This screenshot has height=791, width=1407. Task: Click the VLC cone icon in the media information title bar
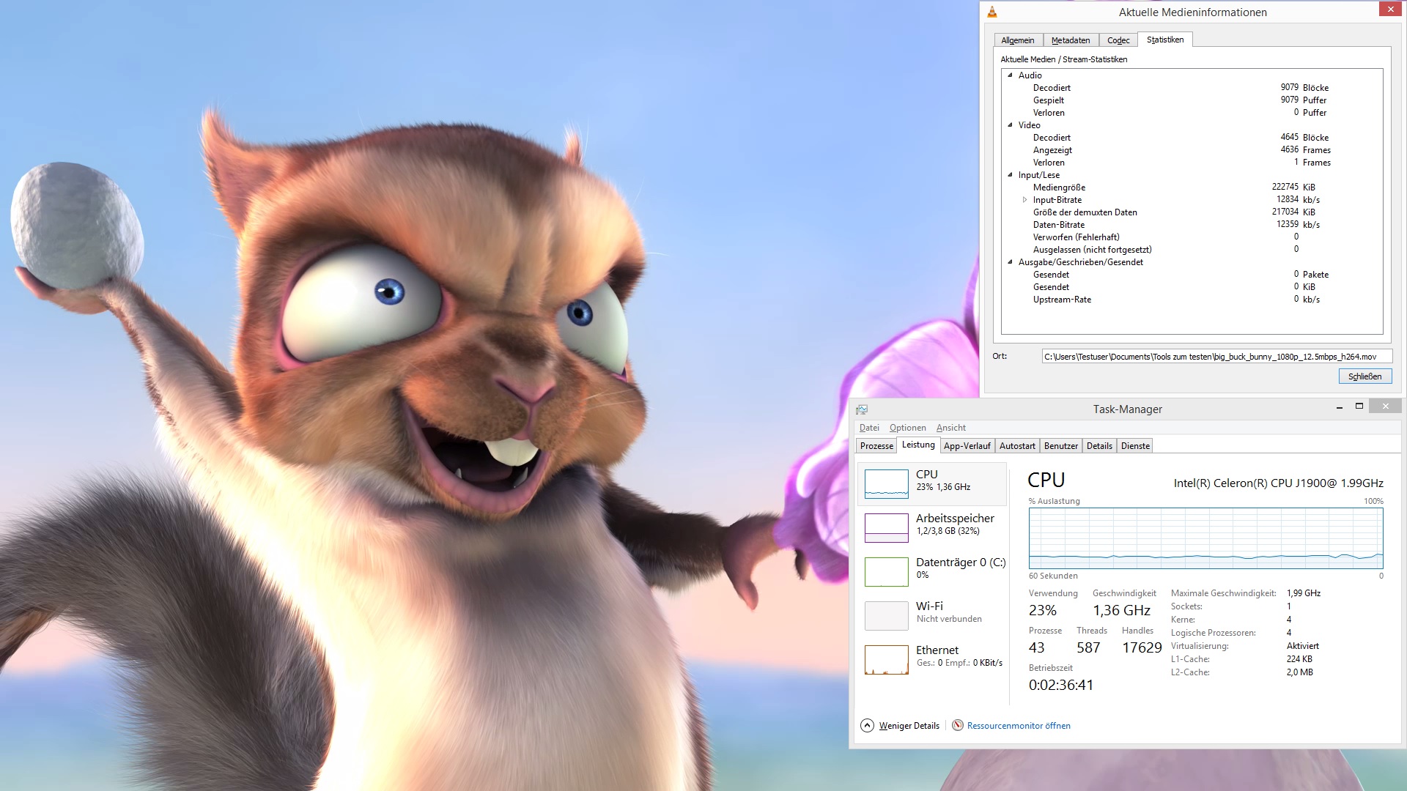992,12
